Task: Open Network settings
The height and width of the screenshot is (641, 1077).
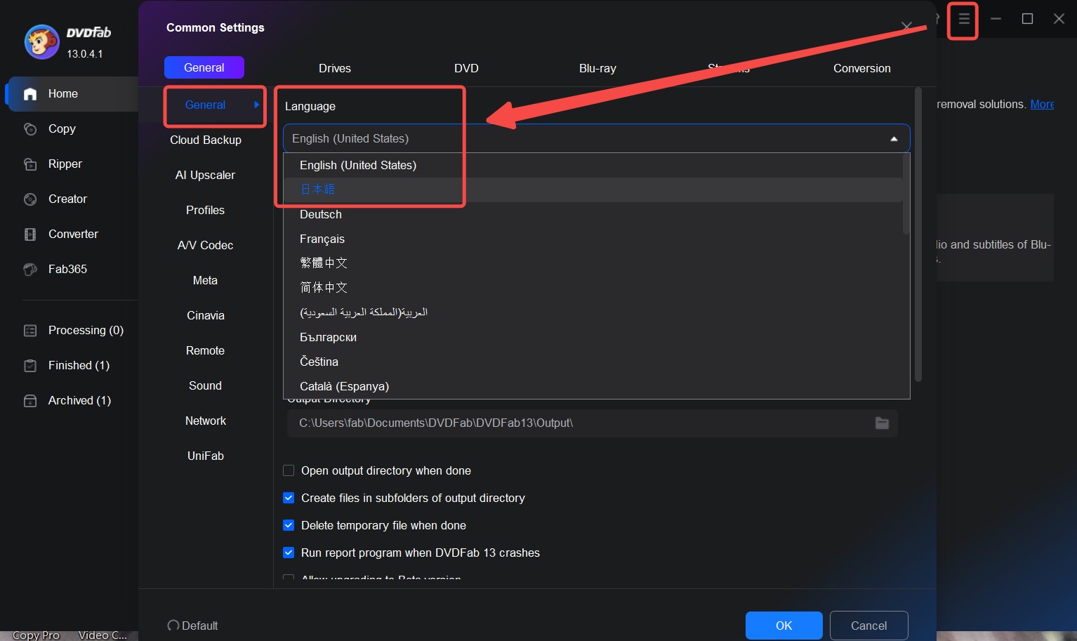Action: pos(206,421)
